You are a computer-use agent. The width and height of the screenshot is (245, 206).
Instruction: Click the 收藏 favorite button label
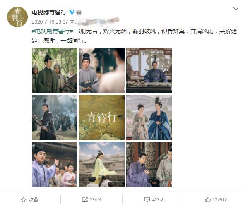pos(34,200)
